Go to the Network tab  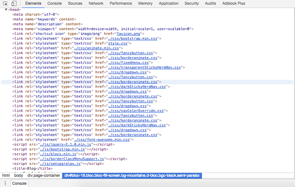[96, 3]
